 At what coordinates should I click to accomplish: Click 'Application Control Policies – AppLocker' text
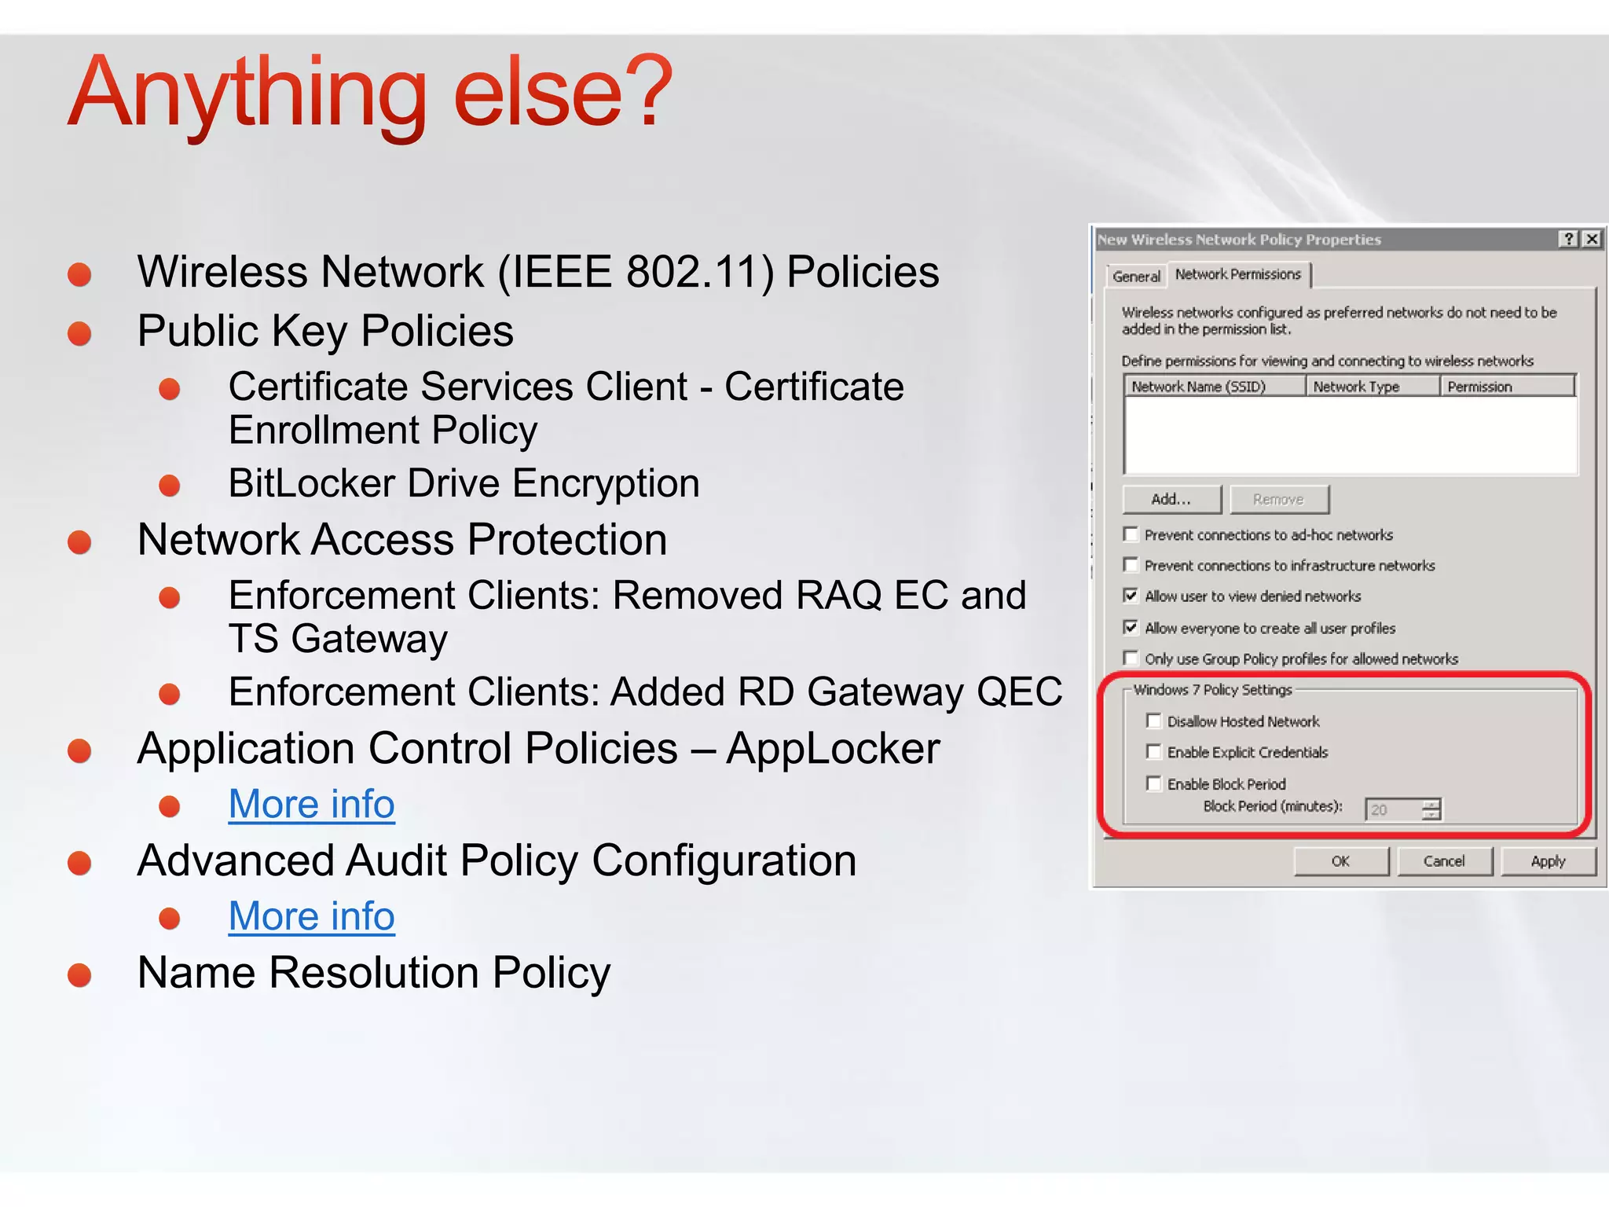click(x=538, y=749)
